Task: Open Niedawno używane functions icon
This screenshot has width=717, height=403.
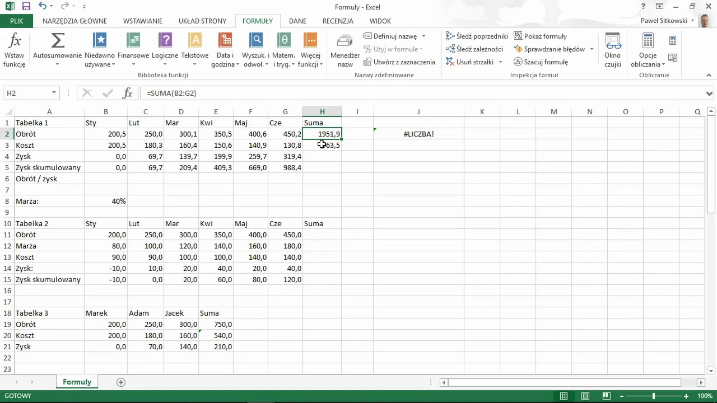Action: coord(100,41)
